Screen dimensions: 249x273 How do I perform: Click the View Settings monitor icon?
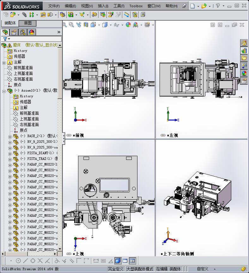click(147, 25)
